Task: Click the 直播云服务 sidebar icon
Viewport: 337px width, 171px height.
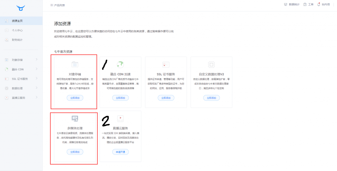Action: click(x=7, y=98)
